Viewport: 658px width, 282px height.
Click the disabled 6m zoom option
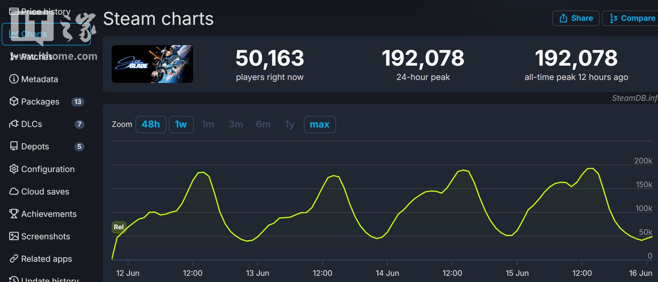coord(263,124)
